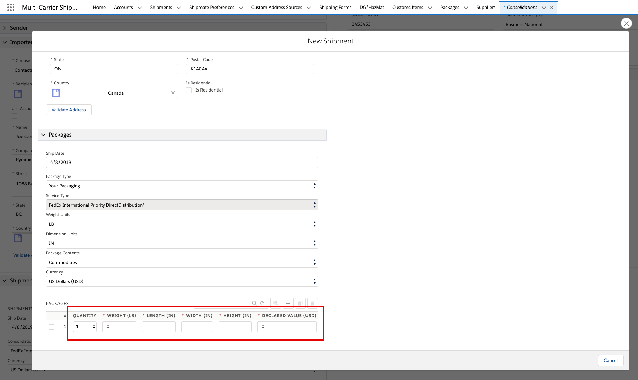
Task: Open the Suppliers tab
Action: point(486,7)
